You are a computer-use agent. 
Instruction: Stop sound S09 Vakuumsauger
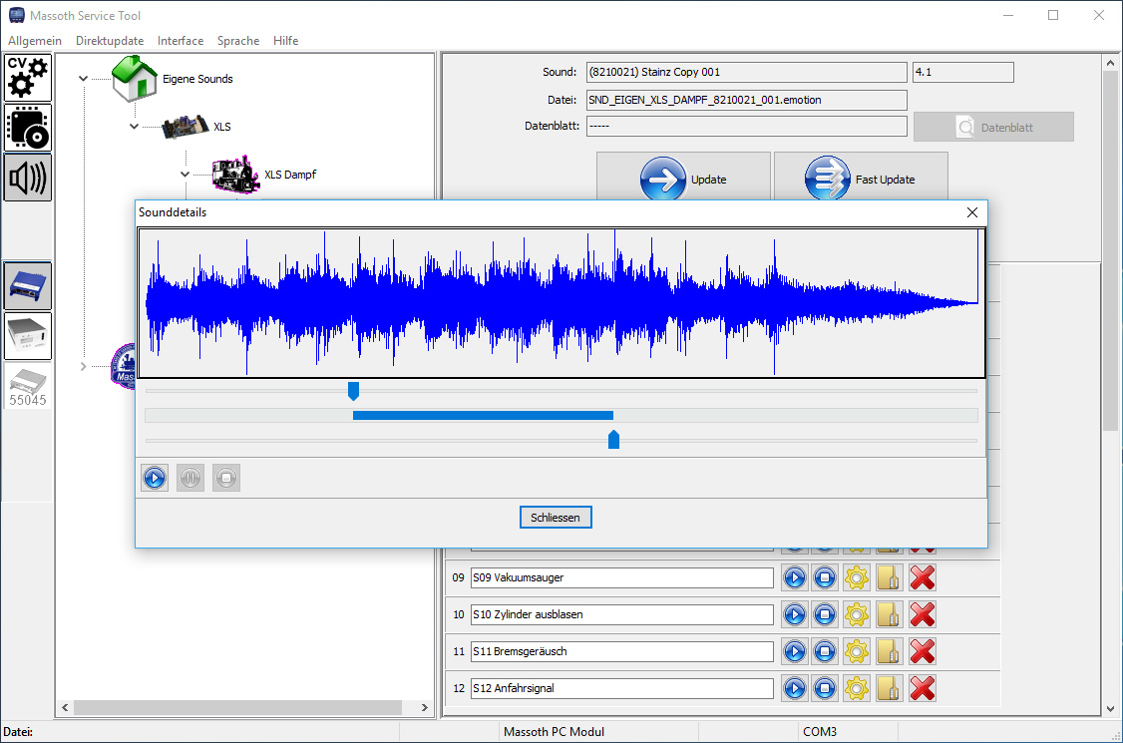click(825, 577)
